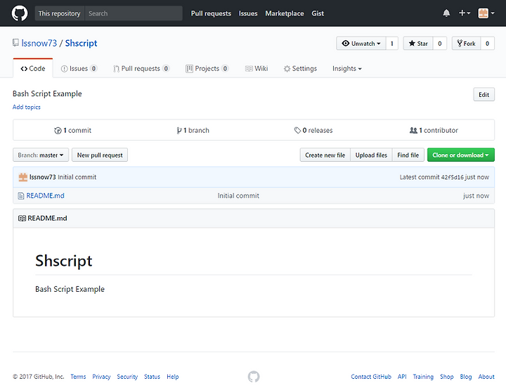Open the user avatar menu
This screenshot has width=506, height=388.
tap(486, 13)
